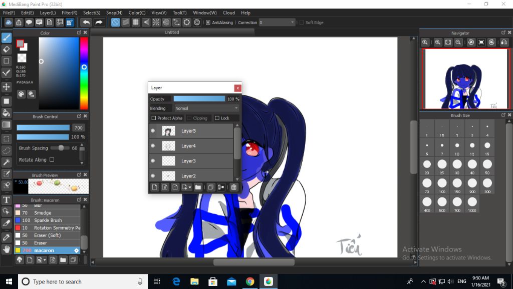Select the Bucket fill tool

point(6,113)
